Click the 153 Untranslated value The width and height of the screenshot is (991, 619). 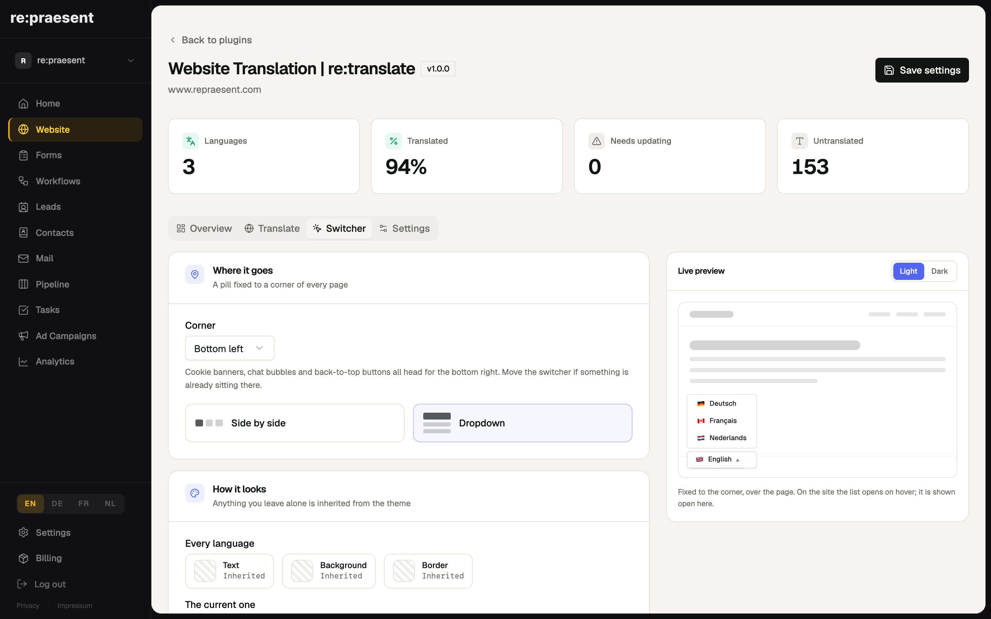(x=810, y=167)
